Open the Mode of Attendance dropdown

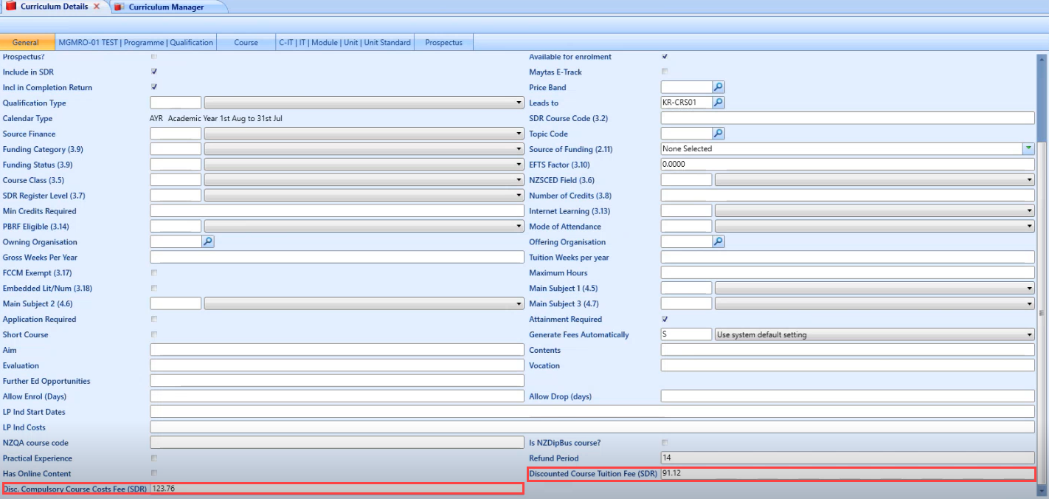(1029, 227)
